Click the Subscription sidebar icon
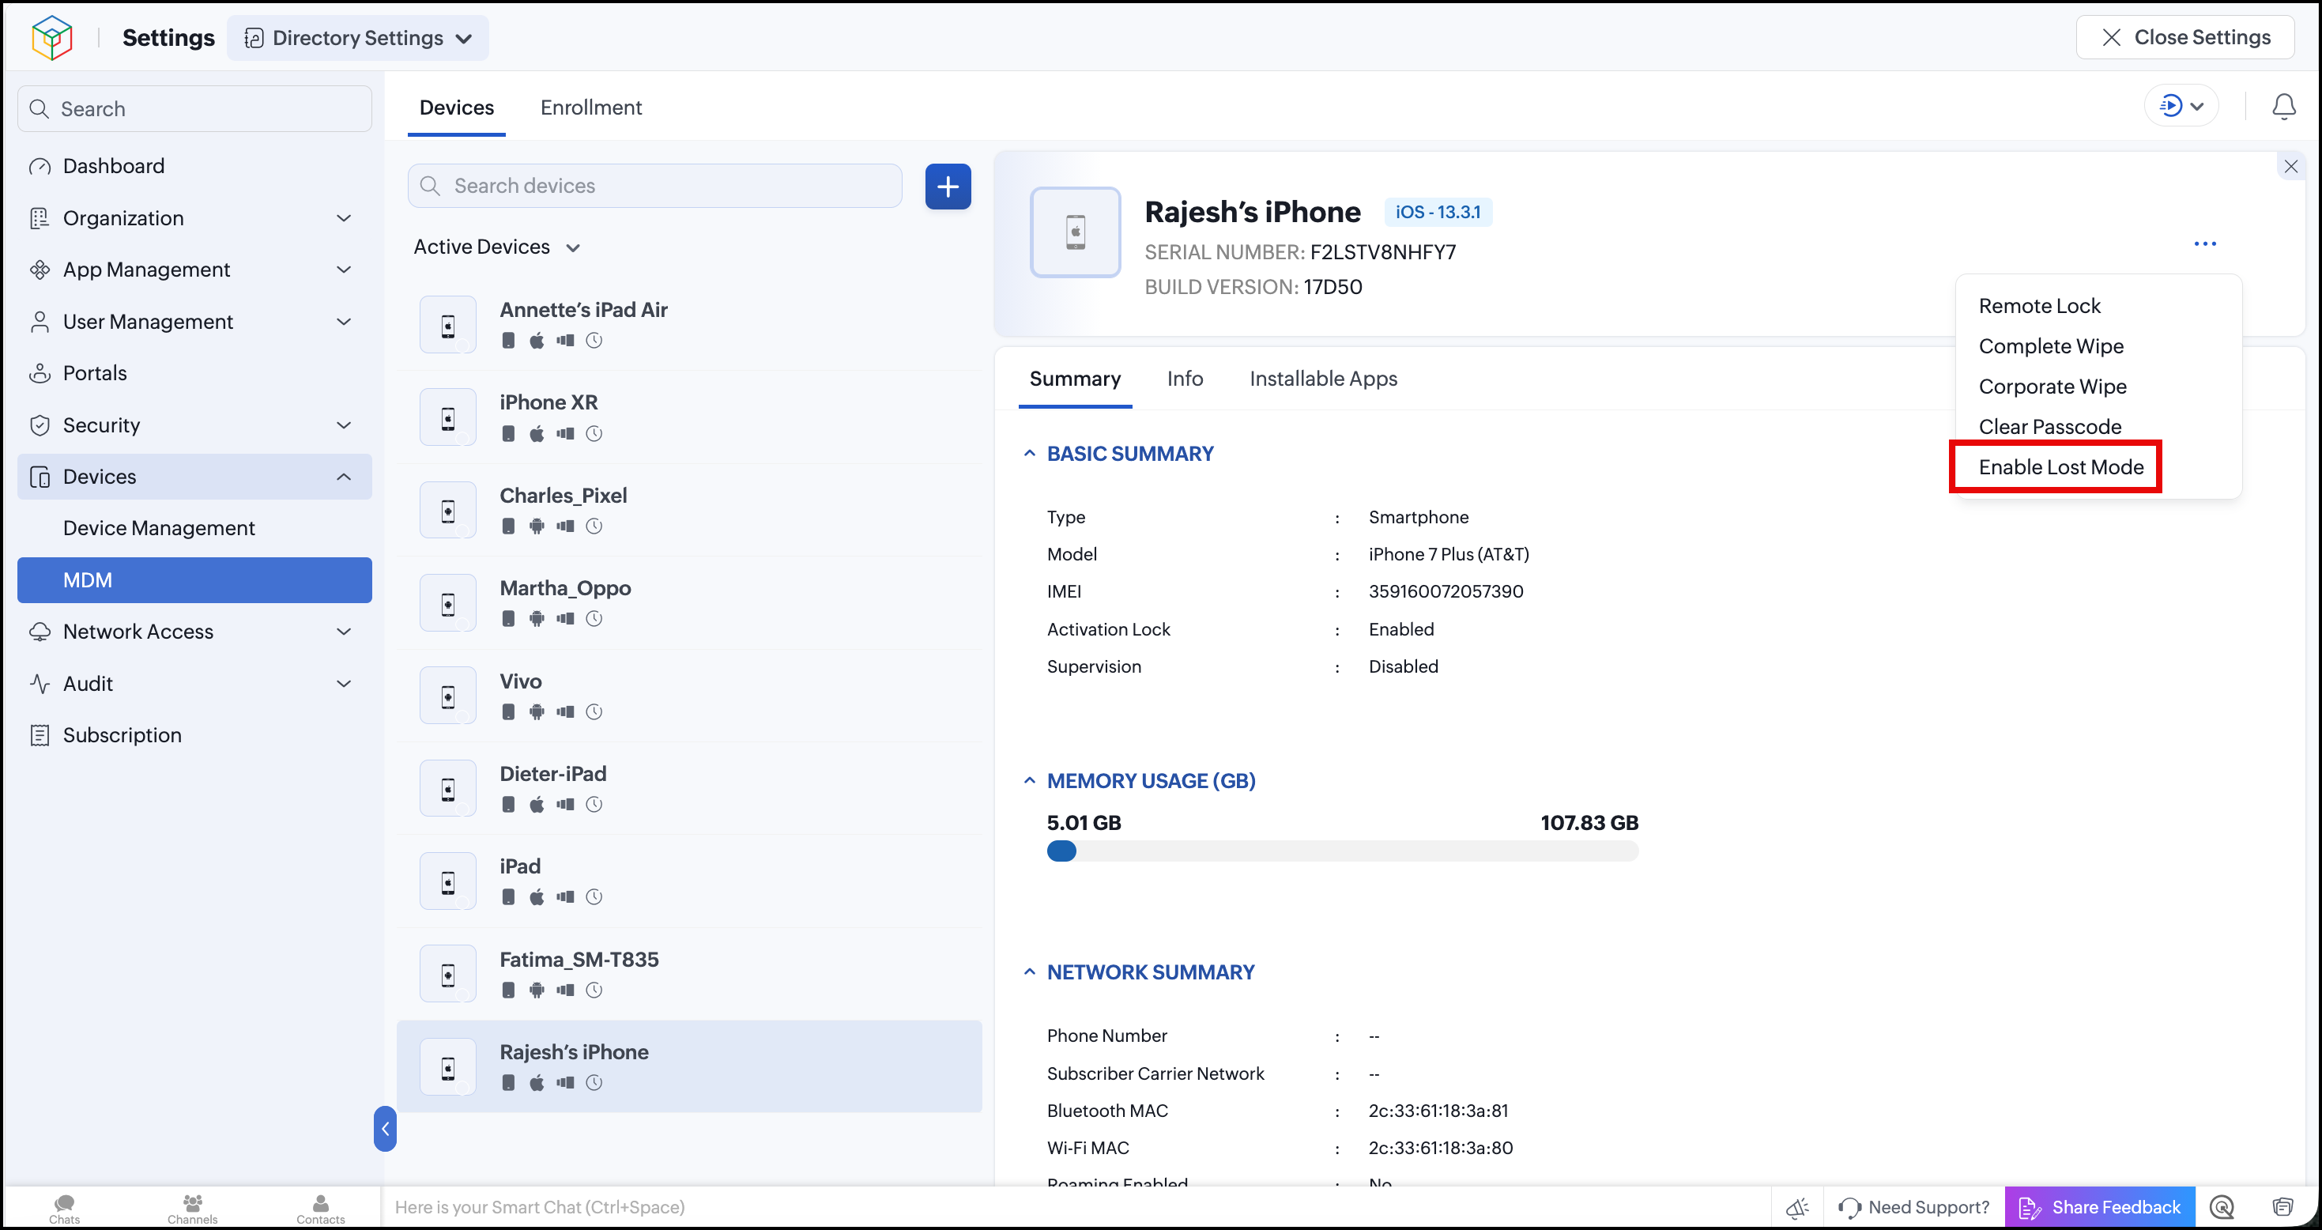2322x1230 pixels. pos(40,736)
